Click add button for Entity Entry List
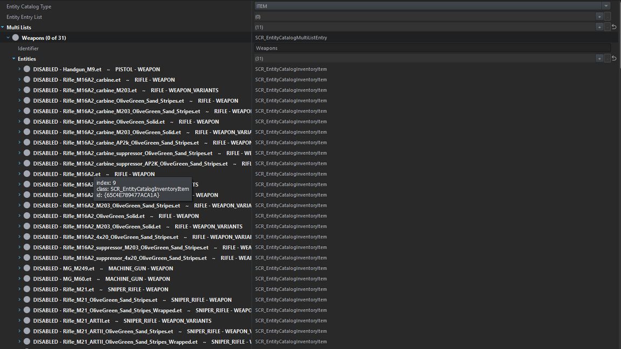 [599, 17]
